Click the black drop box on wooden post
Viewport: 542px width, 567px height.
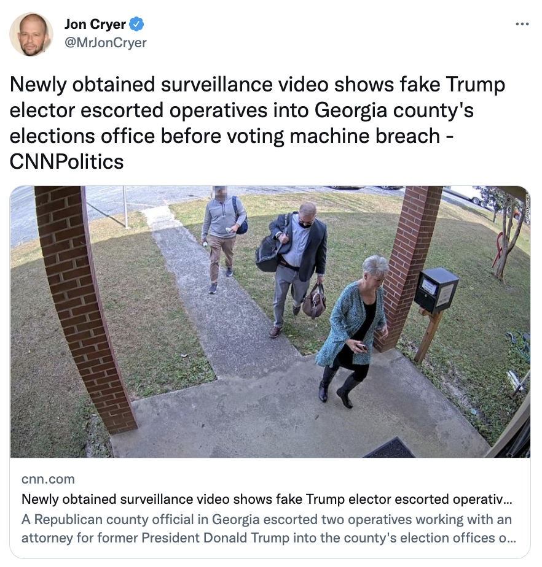click(x=436, y=290)
